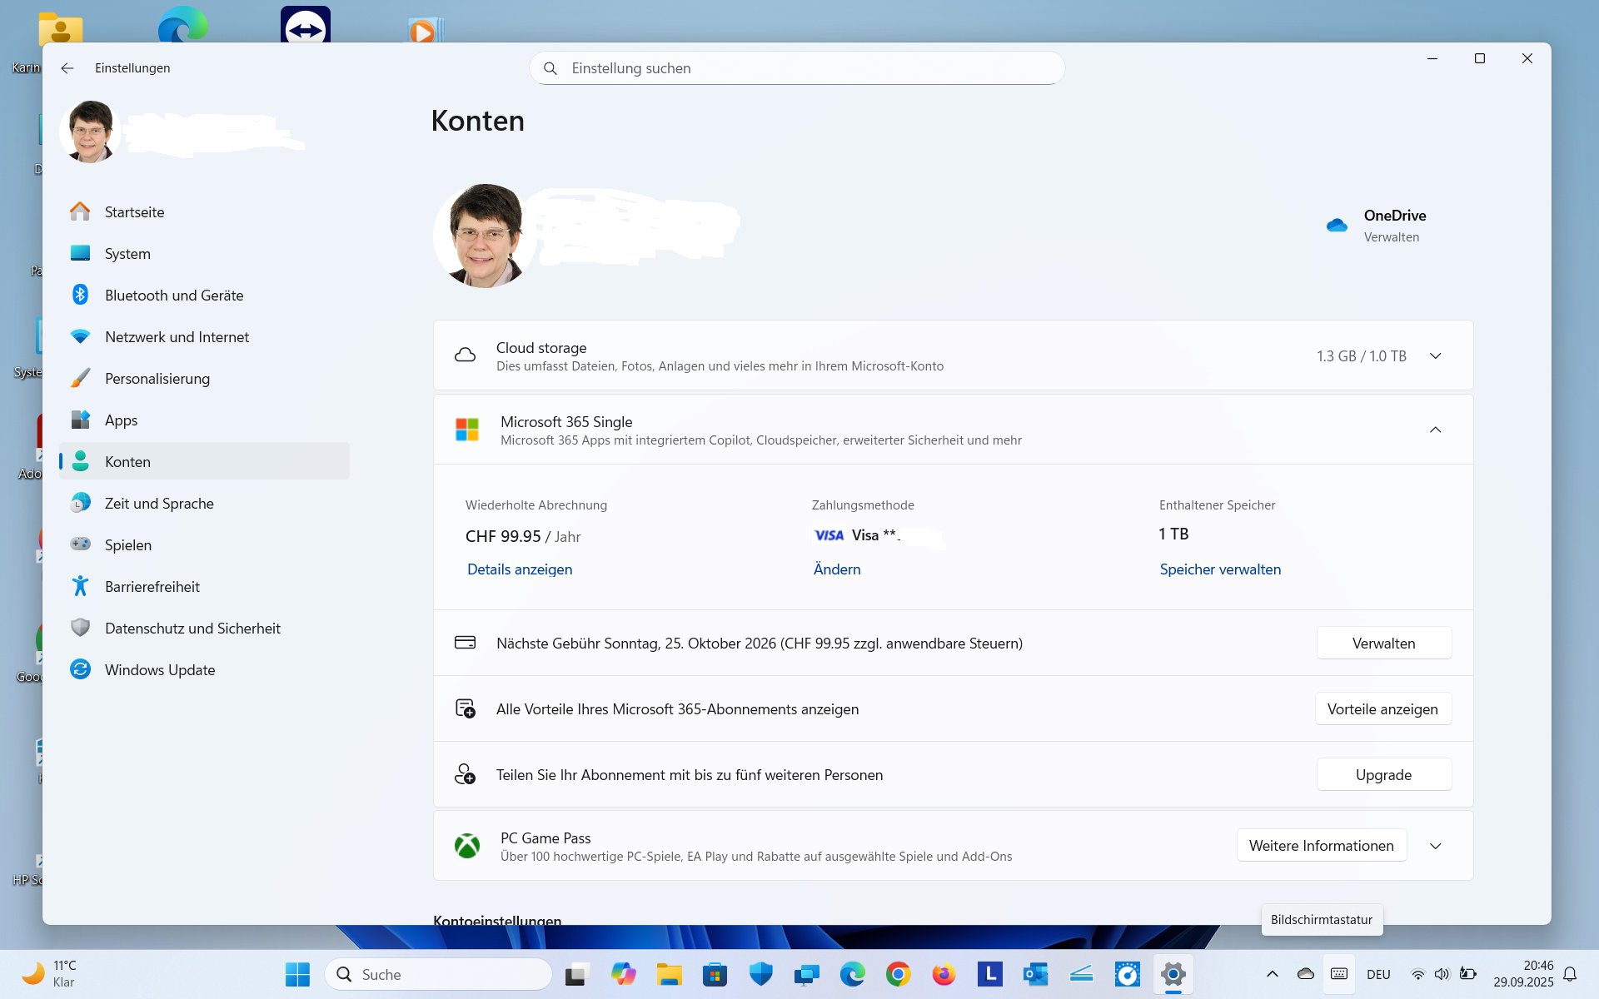Image resolution: width=1599 pixels, height=999 pixels.
Task: Click the OneDrive cloud icon in system tray
Action: pyautogui.click(x=1304, y=973)
